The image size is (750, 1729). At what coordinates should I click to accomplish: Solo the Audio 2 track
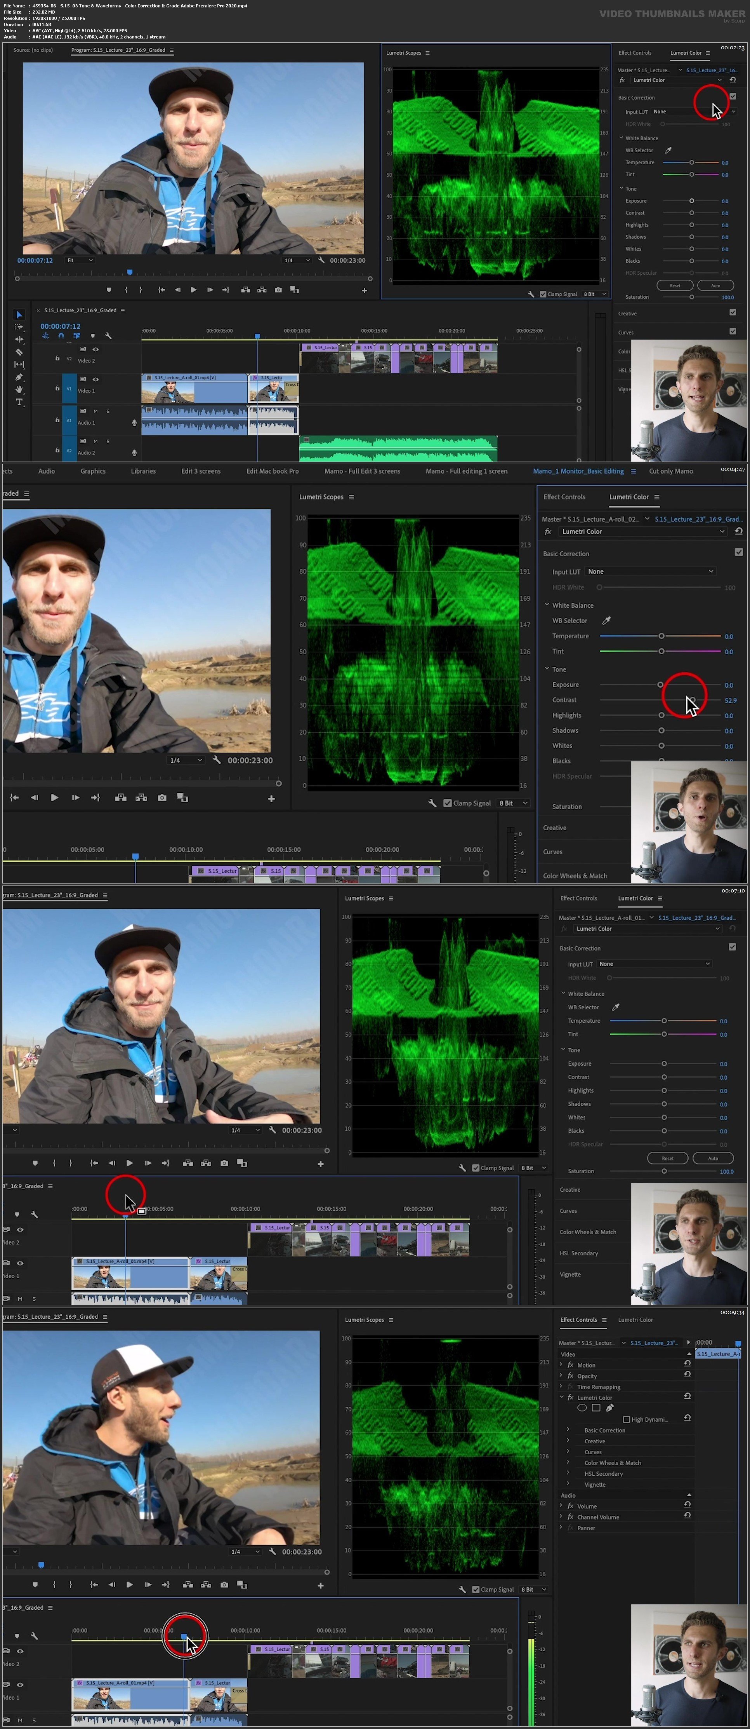point(108,442)
